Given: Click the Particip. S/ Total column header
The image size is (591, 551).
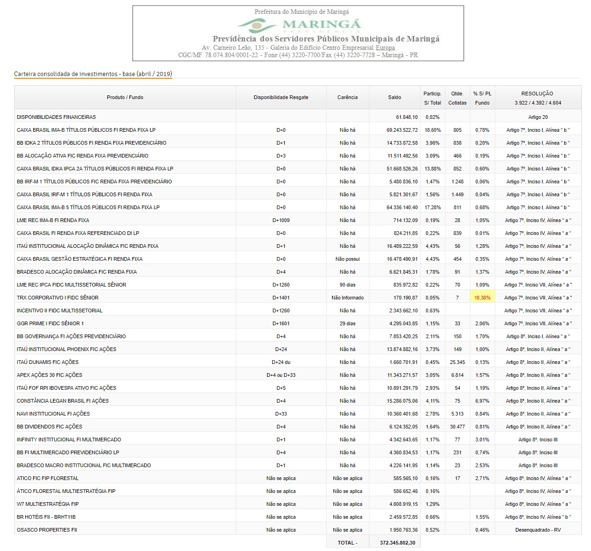Looking at the screenshot, I should pyautogui.click(x=432, y=98).
